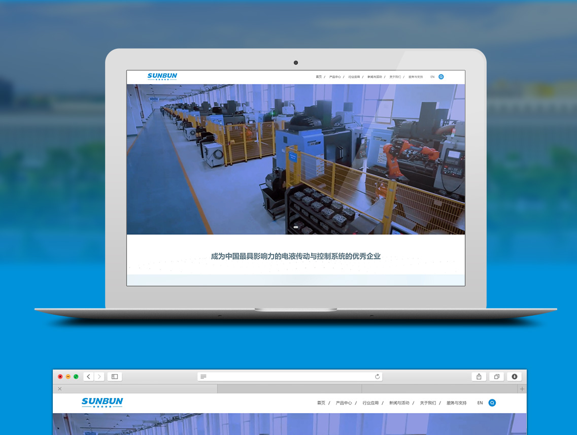577x435 pixels.
Task: Open 行业应用 menu in the Safari window page
Action: click(x=370, y=403)
